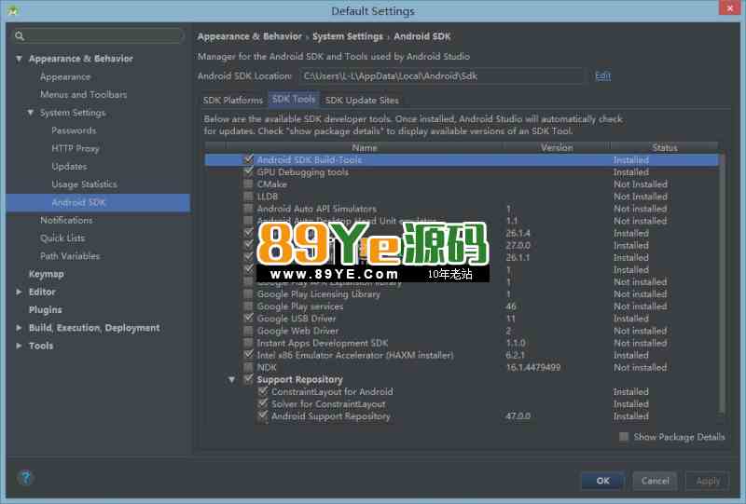Toggle Show Package Details checkbox

[x=624, y=437]
